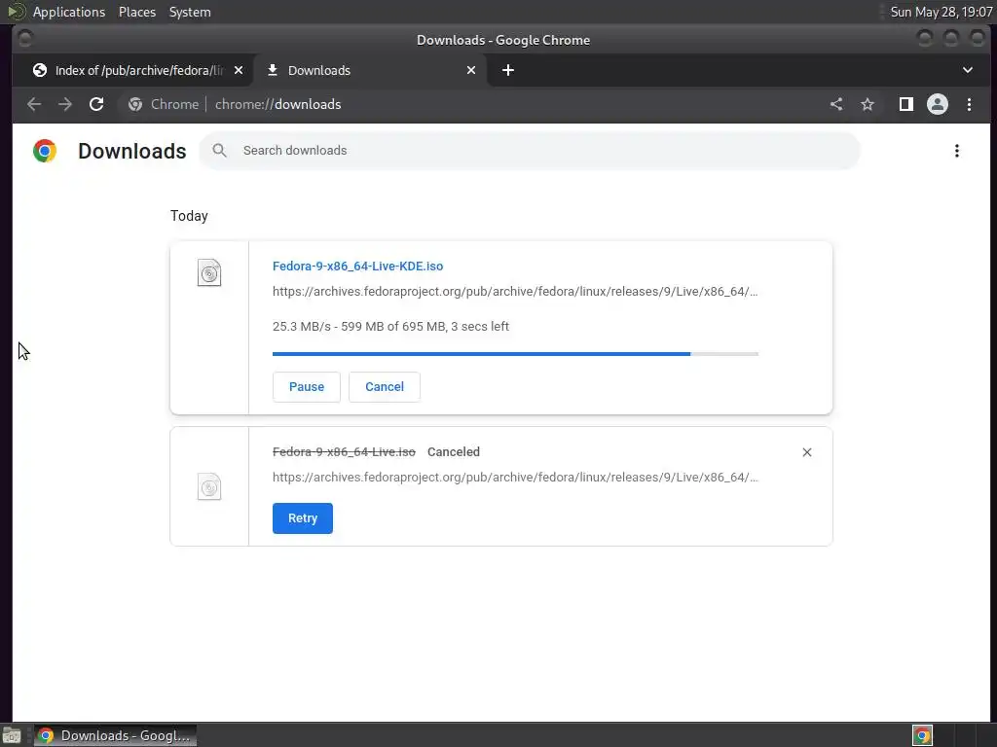Open the Applications menu

pyautogui.click(x=69, y=12)
